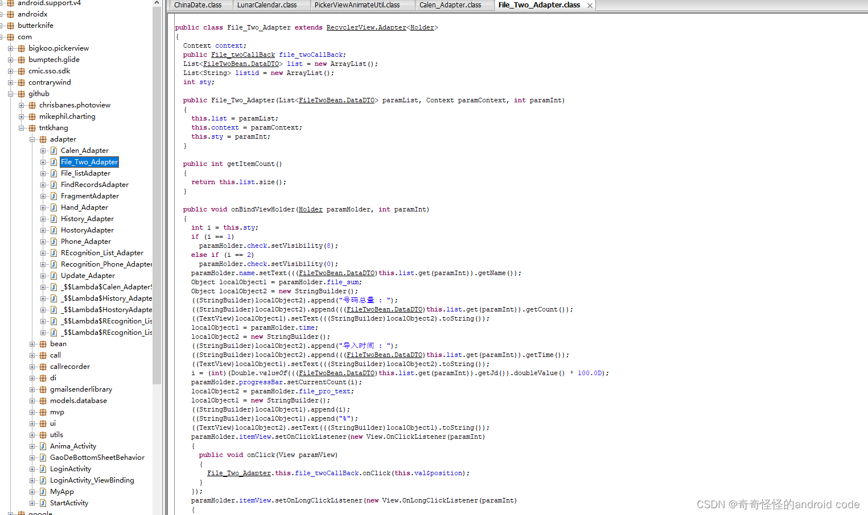
Task: Click the class icon beside StartActivity
Action: (43, 503)
